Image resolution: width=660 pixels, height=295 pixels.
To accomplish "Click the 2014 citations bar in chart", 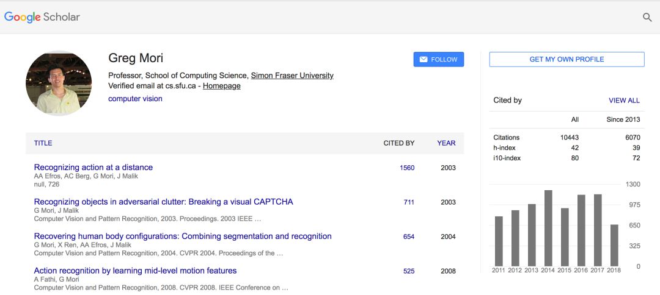I will [548, 228].
